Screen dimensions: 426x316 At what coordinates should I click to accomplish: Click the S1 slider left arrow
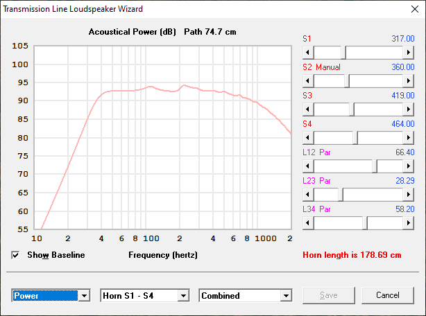[x=308, y=53]
